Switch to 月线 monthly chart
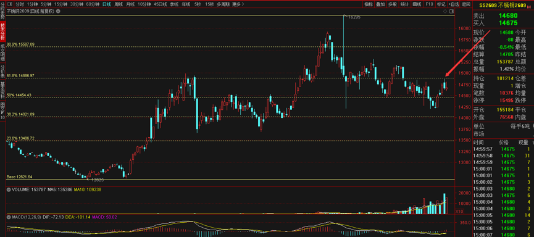This screenshot has height=237, width=534. click(130, 4)
